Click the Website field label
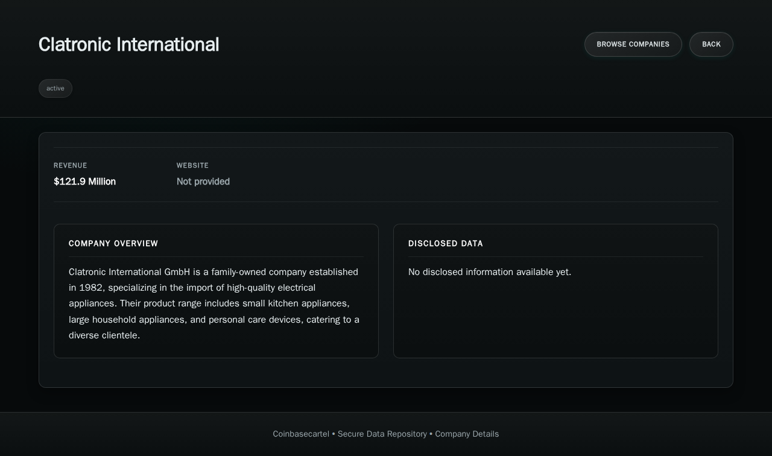The image size is (772, 456). [x=192, y=165]
